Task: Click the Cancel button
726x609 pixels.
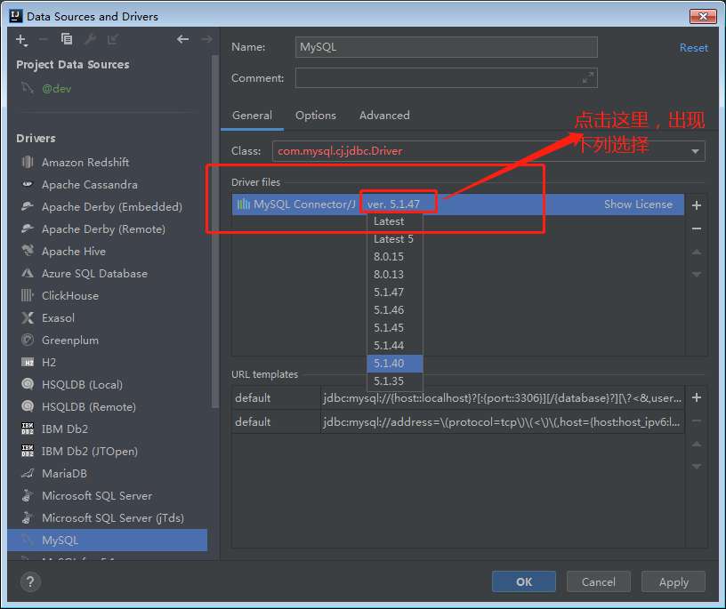Action: (x=598, y=581)
